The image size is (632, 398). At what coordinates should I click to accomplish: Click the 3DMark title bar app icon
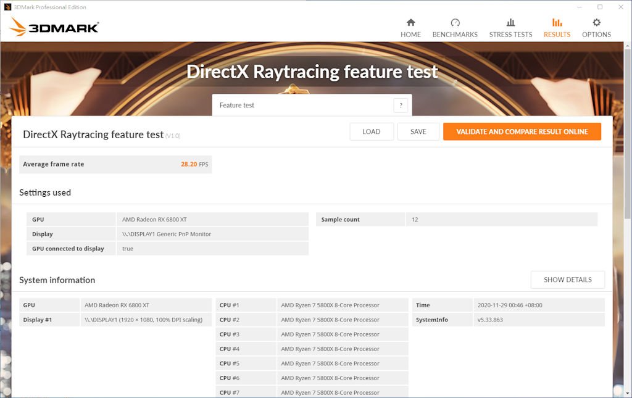coord(7,7)
